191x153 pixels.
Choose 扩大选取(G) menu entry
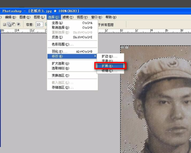click(72, 63)
